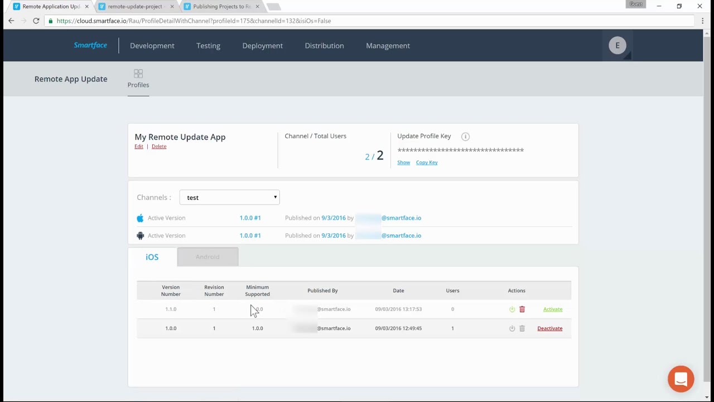Screen dimensions: 714x402
Task: Click the power icon in the 1.0.0 row
Action: click(x=512, y=328)
